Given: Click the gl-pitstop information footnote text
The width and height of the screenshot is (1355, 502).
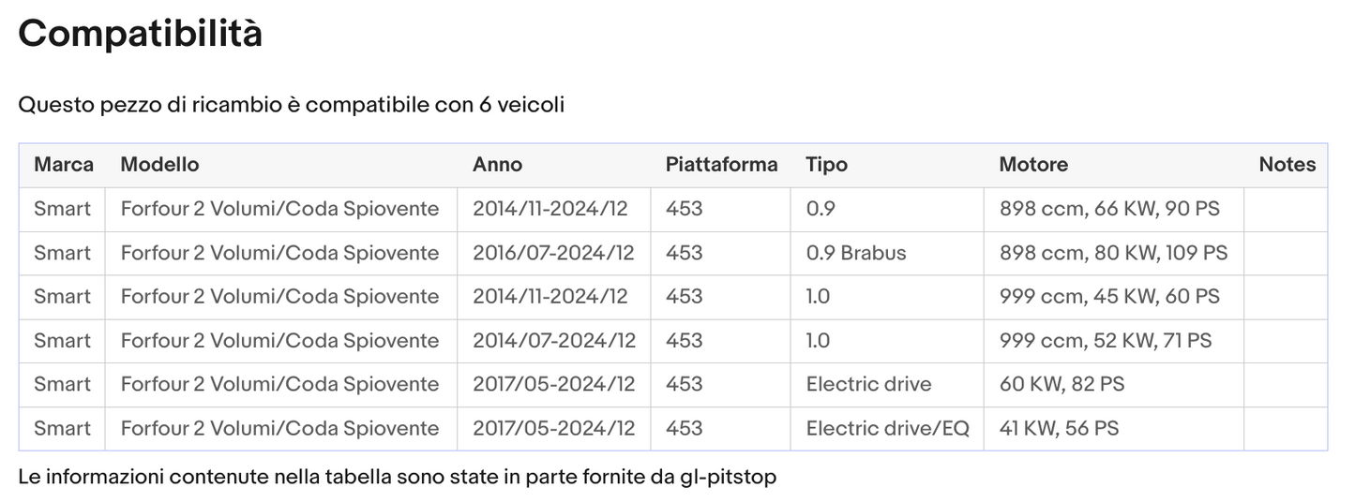Looking at the screenshot, I should (x=398, y=477).
